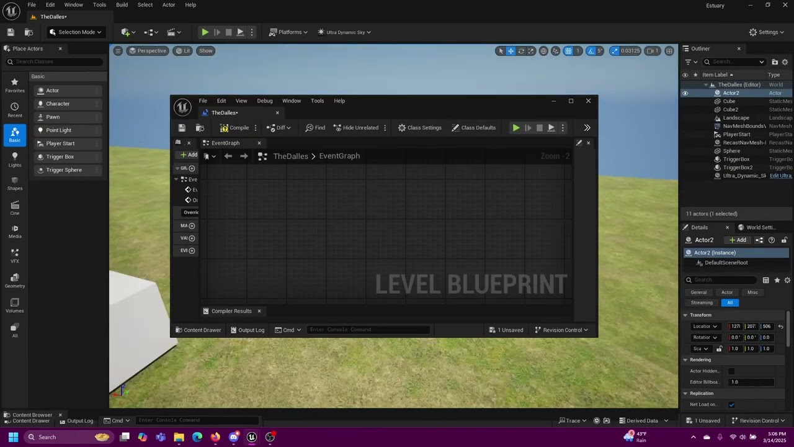This screenshot has width=794, height=447.
Task: Open the View menu in Blueprint editor
Action: pos(241,101)
